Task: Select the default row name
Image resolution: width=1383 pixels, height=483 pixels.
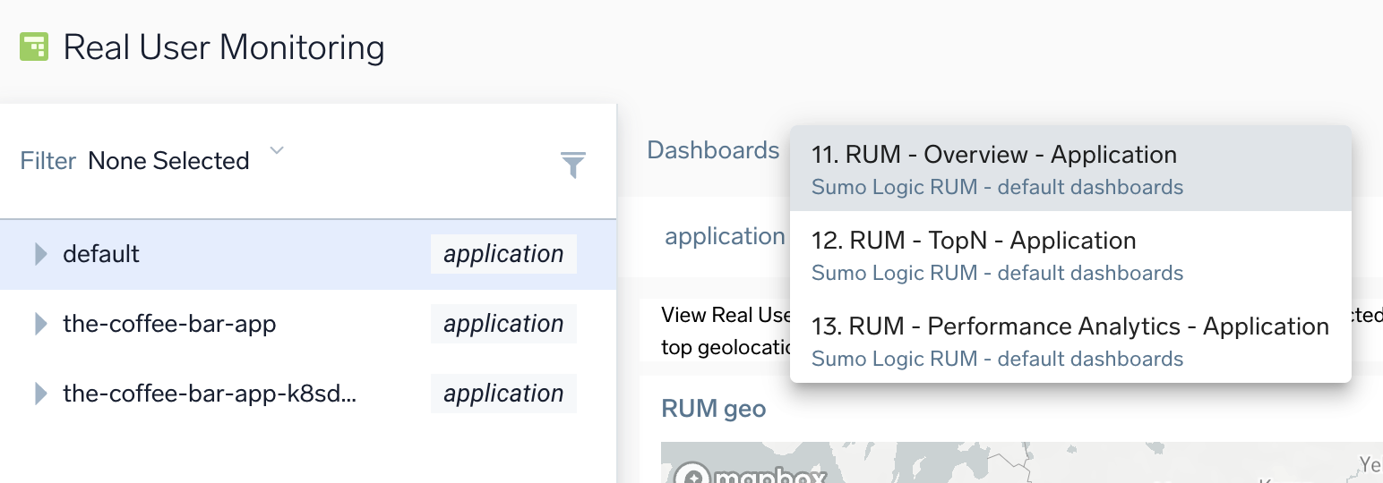Action: point(101,254)
